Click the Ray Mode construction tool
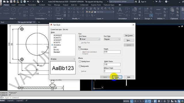 (x=32, y=12)
